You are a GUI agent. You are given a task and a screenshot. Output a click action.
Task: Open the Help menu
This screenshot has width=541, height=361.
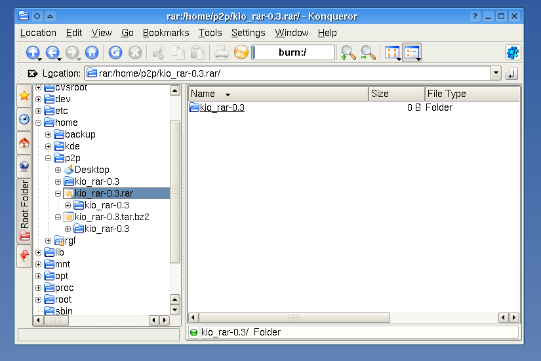point(327,33)
